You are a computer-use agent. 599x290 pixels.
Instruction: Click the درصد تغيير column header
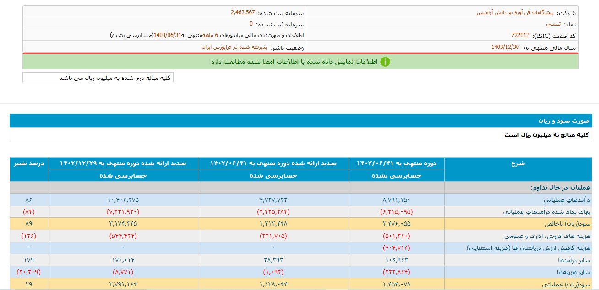click(27, 163)
